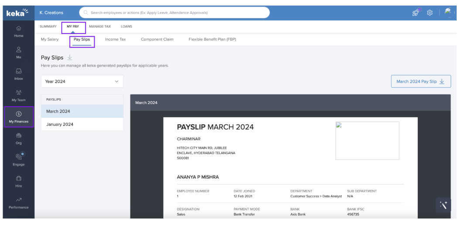Click the rocket icon in top bar

[416, 13]
